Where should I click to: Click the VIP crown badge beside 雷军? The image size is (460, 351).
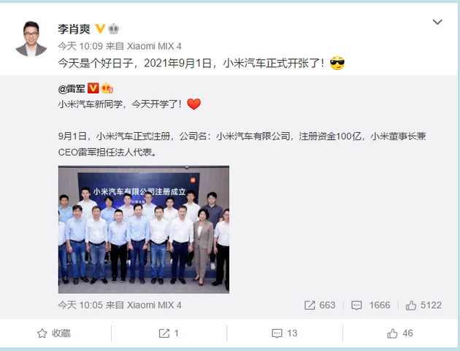[107, 88]
